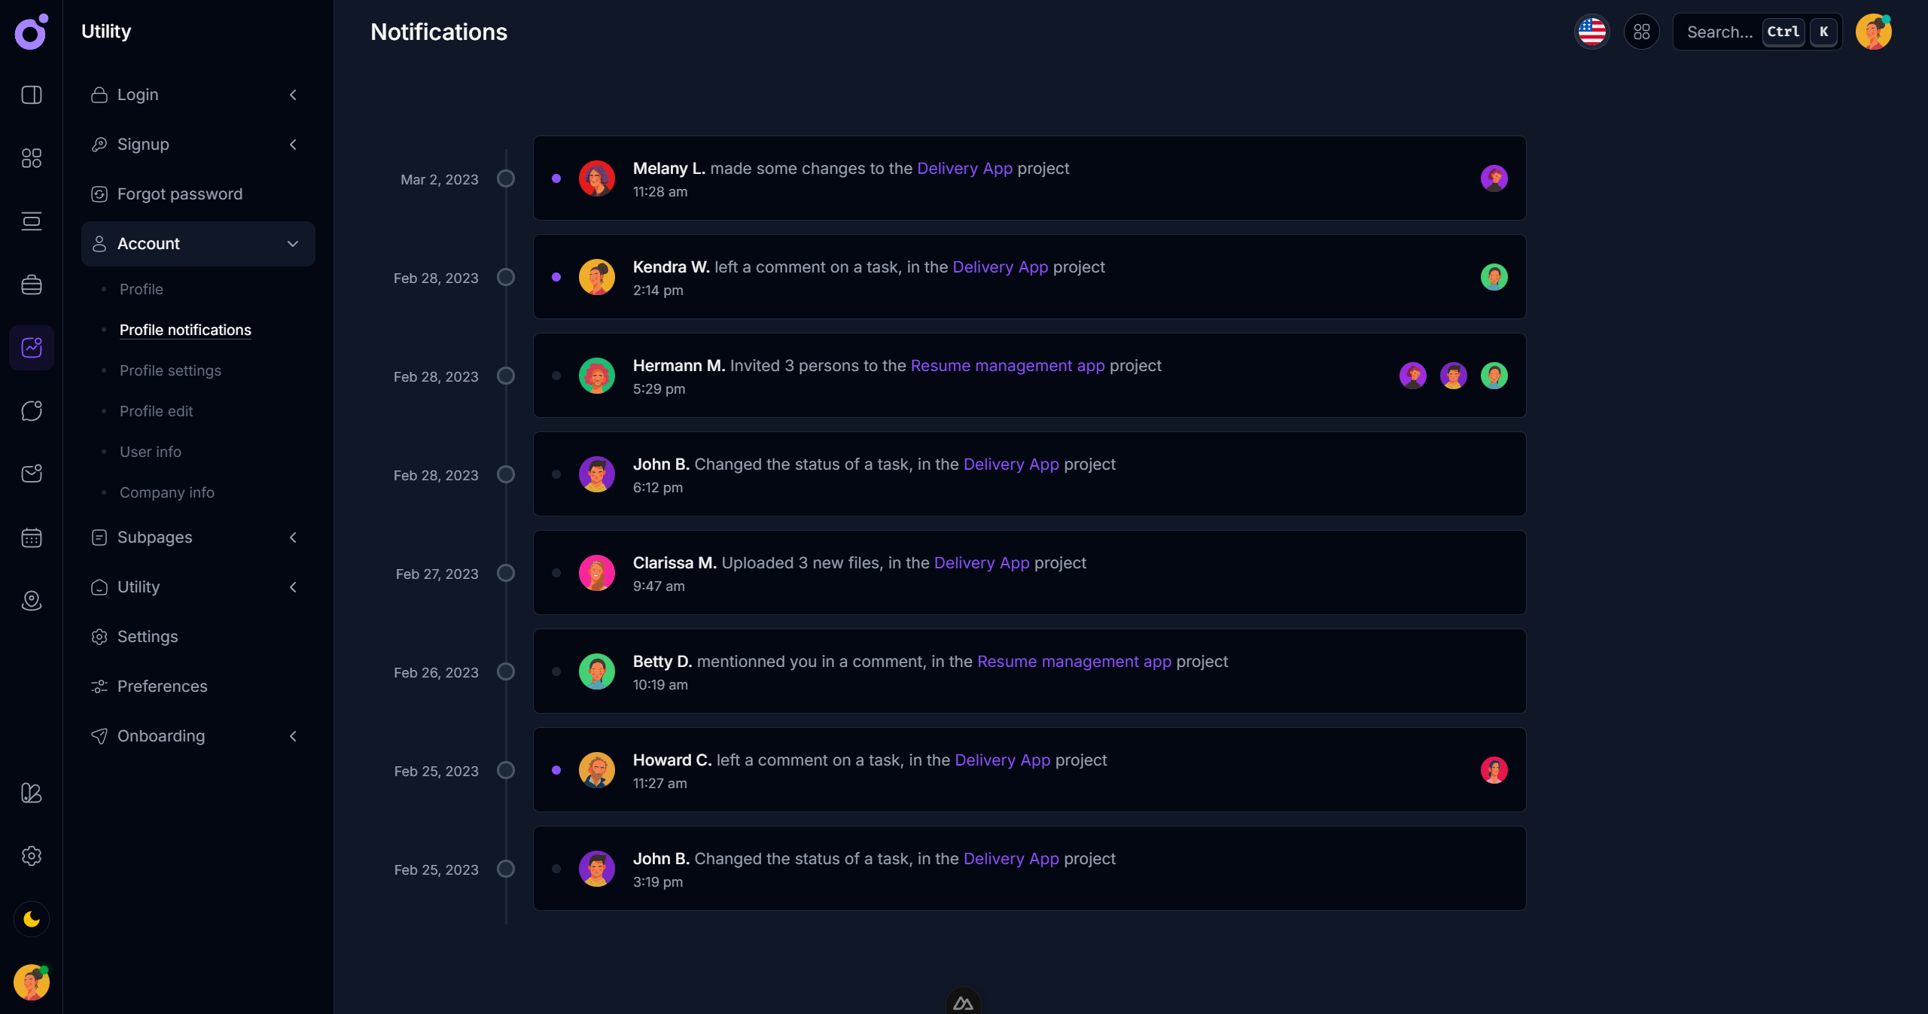This screenshot has height=1014, width=1928.
Task: Open the apps grid icon in top bar
Action: [1641, 32]
